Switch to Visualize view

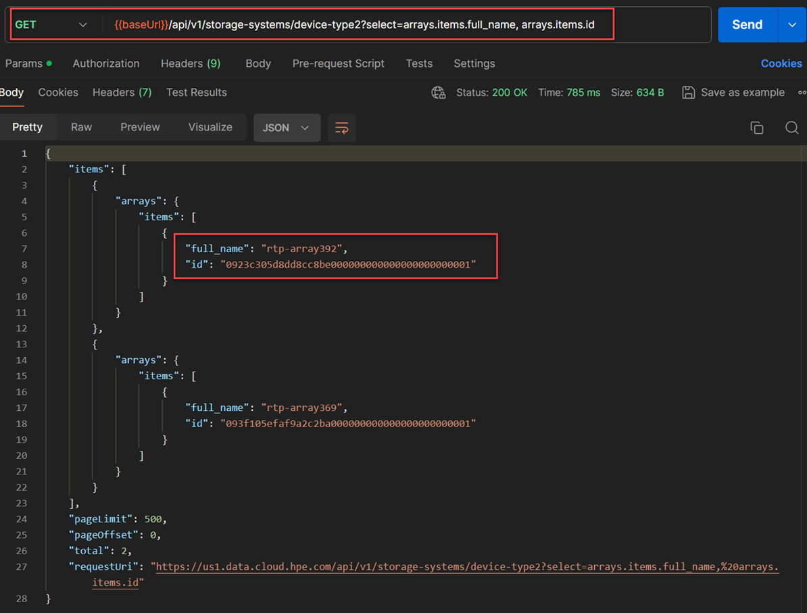(210, 127)
